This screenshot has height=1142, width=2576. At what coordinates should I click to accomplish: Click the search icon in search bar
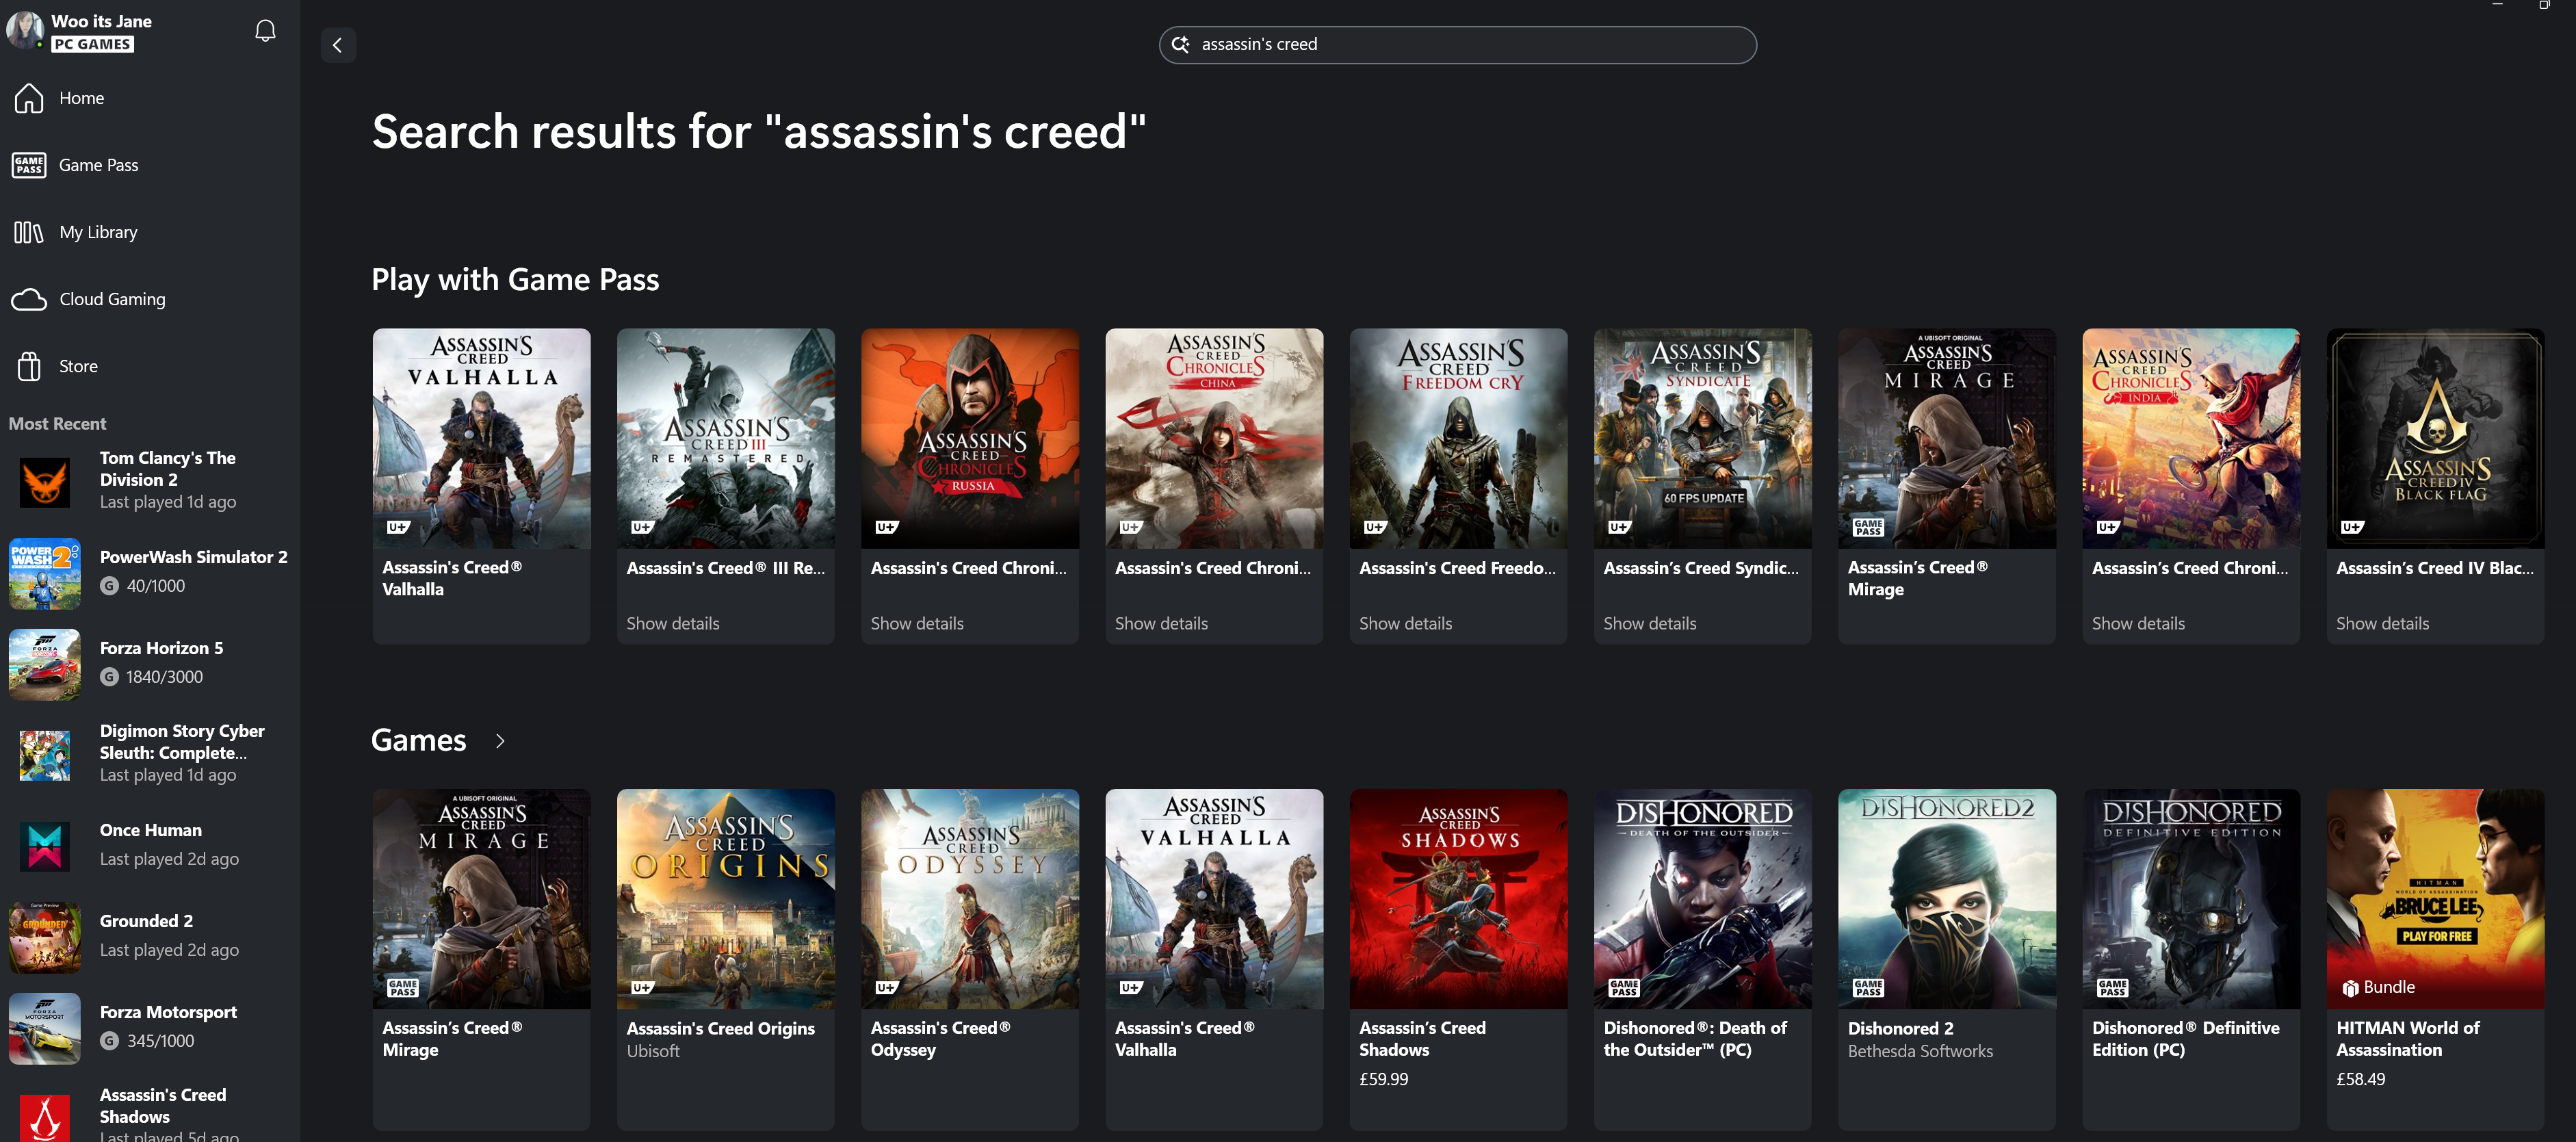coord(1180,45)
